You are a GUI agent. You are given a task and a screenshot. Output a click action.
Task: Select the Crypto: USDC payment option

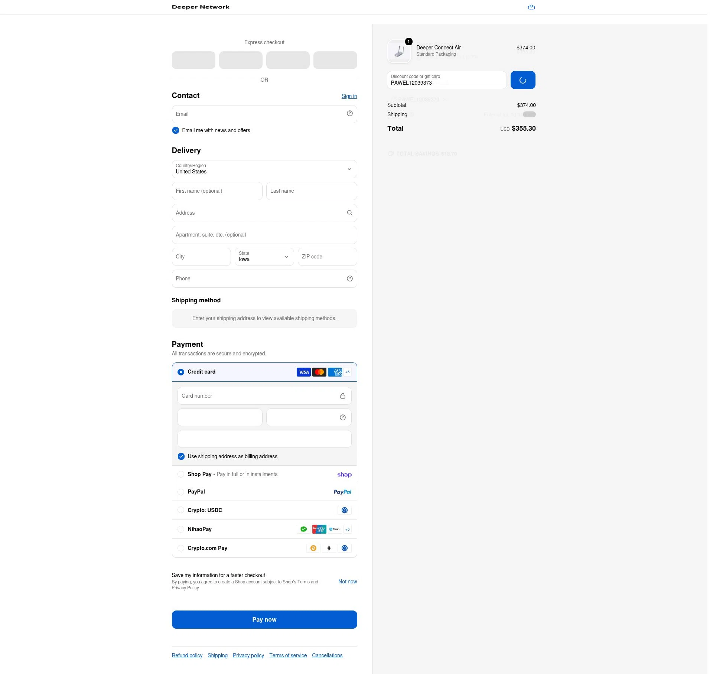coord(181,510)
